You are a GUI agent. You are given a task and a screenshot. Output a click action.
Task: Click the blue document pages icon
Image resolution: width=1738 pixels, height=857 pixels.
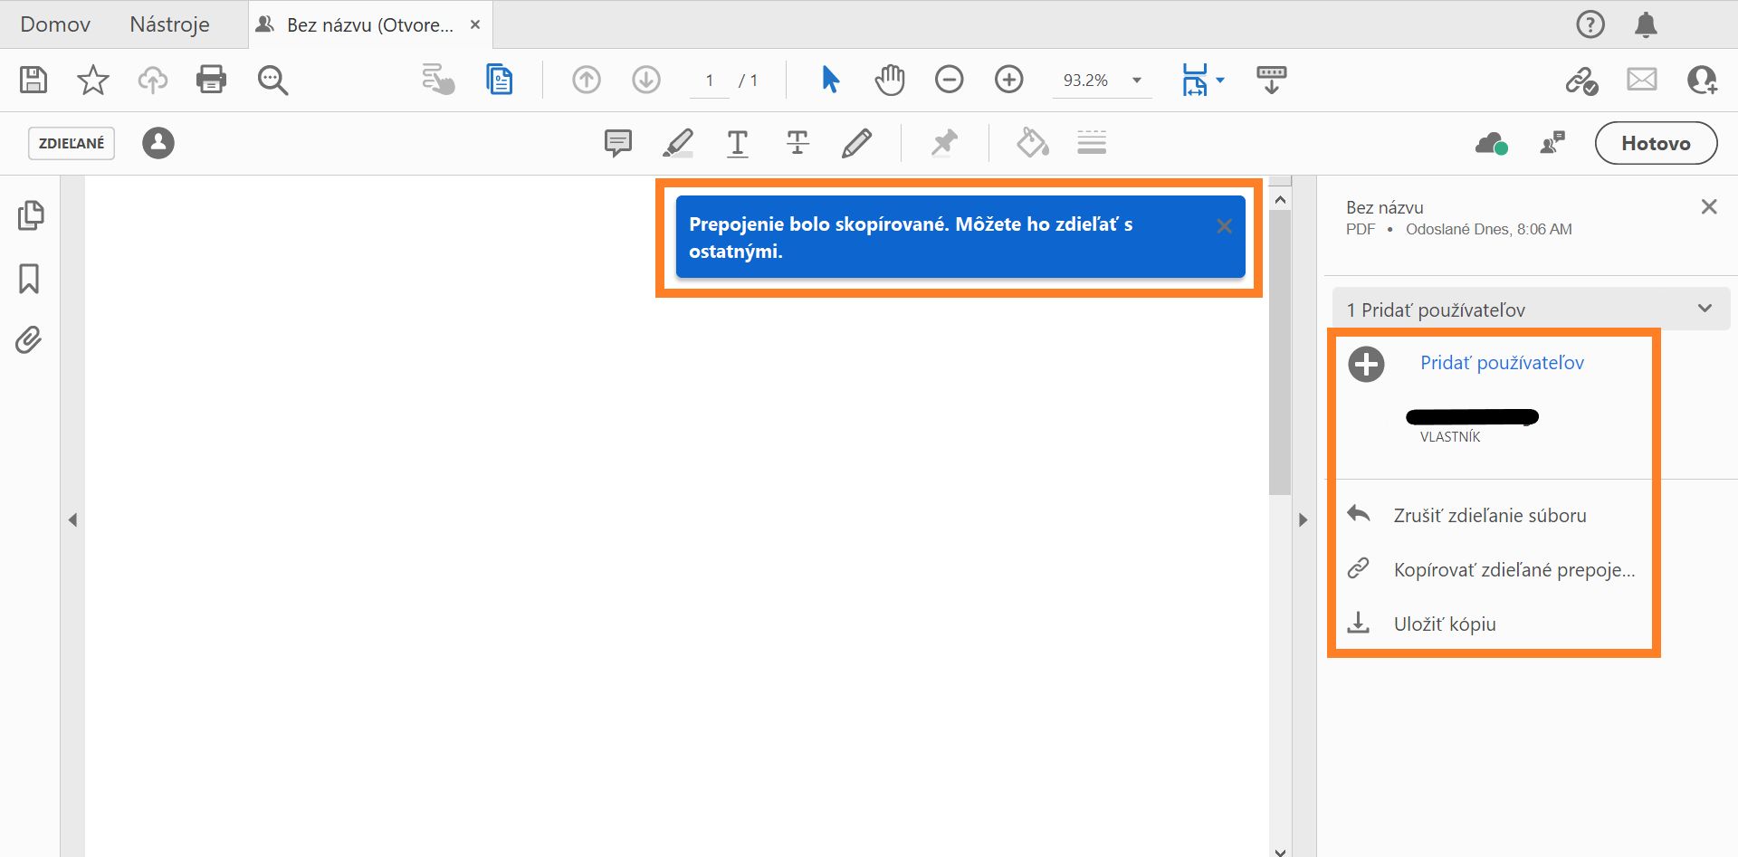[x=499, y=80]
